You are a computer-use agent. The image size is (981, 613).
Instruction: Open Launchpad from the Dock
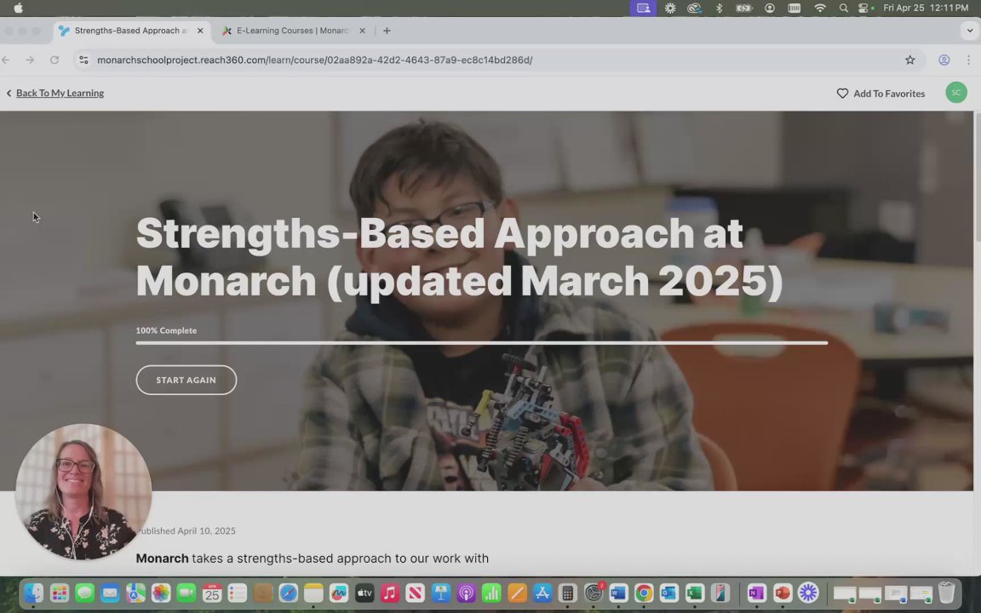point(60,593)
